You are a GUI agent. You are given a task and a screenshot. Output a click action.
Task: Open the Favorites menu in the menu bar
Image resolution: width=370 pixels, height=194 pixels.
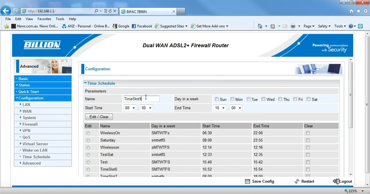click(44, 19)
